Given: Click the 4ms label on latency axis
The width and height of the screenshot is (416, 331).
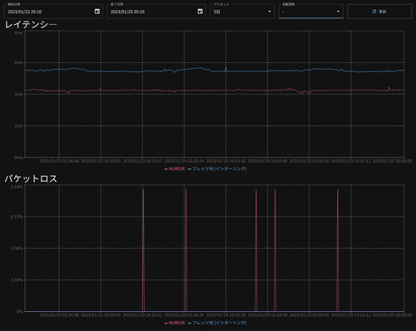Looking at the screenshot, I should pyautogui.click(x=18, y=95).
